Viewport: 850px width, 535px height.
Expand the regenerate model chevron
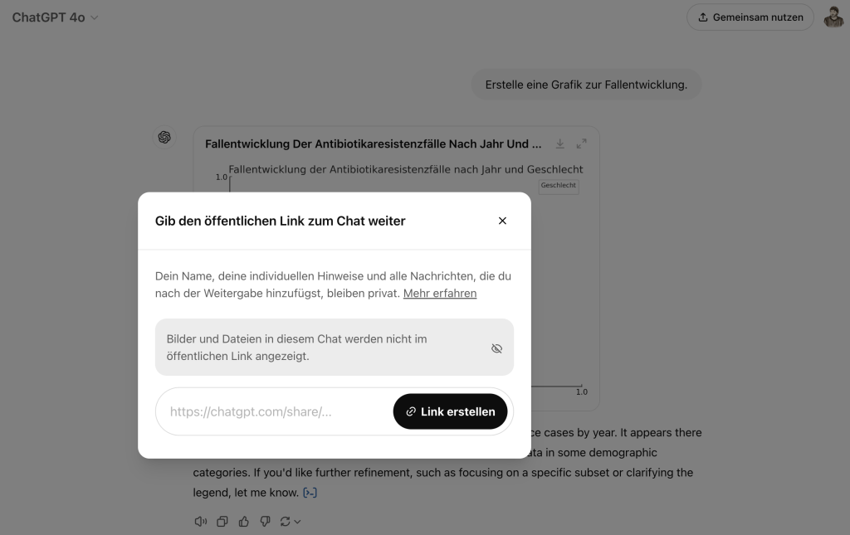297,522
